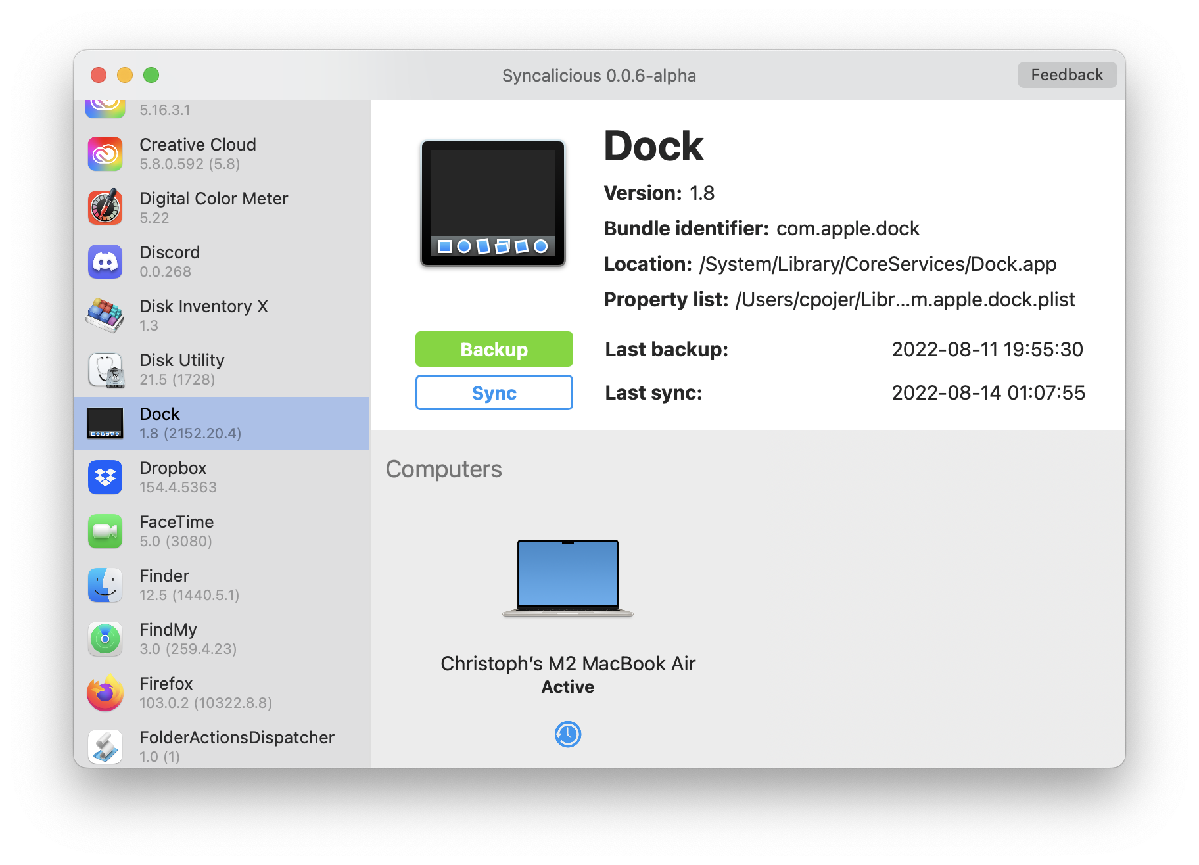
Task: Close the Syncalicious window
Action: (99, 75)
